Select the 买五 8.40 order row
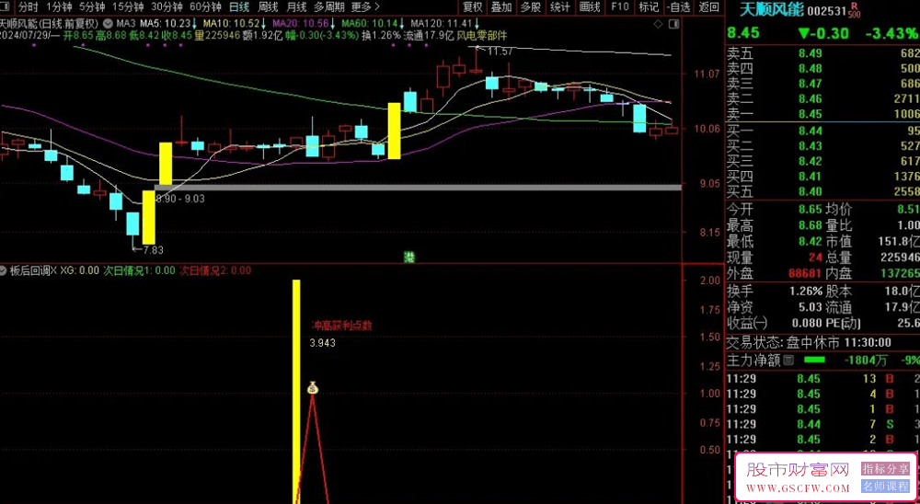920x504 pixels. [x=823, y=191]
